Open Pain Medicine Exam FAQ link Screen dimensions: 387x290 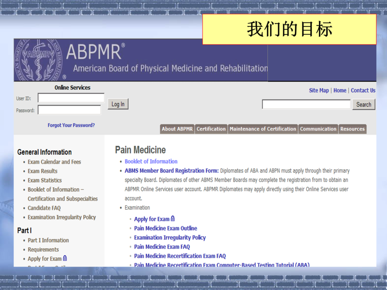[x=162, y=247]
